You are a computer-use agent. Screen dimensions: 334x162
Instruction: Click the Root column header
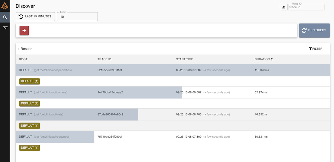pyautogui.click(x=23, y=59)
